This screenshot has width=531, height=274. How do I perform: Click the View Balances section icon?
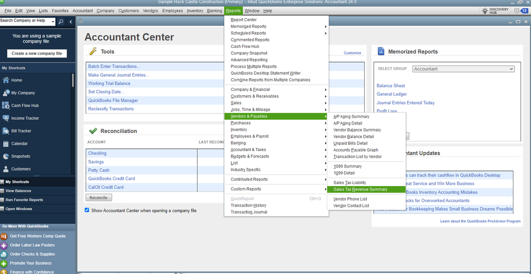2,191
